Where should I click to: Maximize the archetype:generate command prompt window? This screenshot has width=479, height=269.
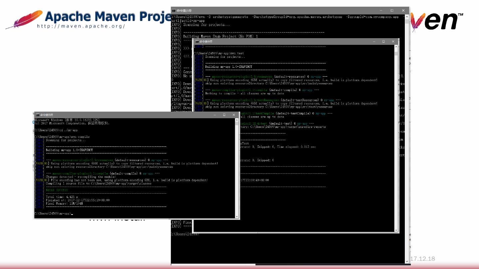(392, 11)
